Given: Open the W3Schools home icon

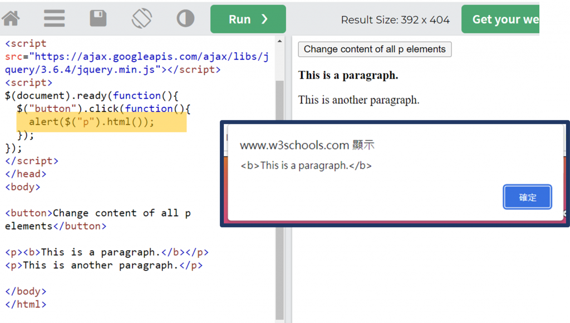Looking at the screenshot, I should click(x=11, y=18).
